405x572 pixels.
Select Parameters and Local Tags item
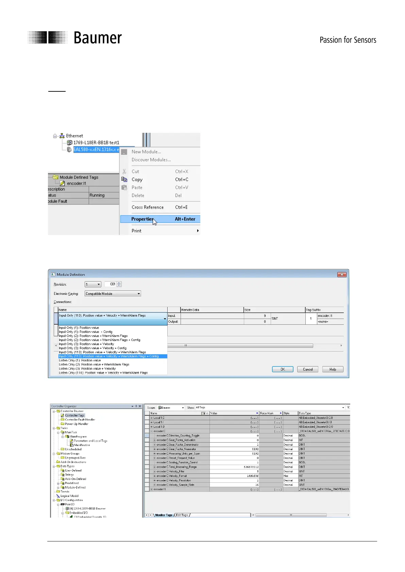tap(90, 441)
